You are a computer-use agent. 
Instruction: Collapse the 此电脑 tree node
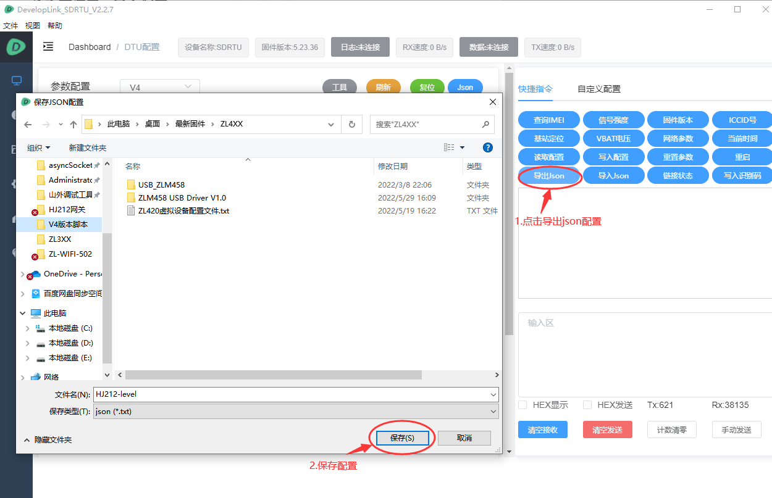23,313
